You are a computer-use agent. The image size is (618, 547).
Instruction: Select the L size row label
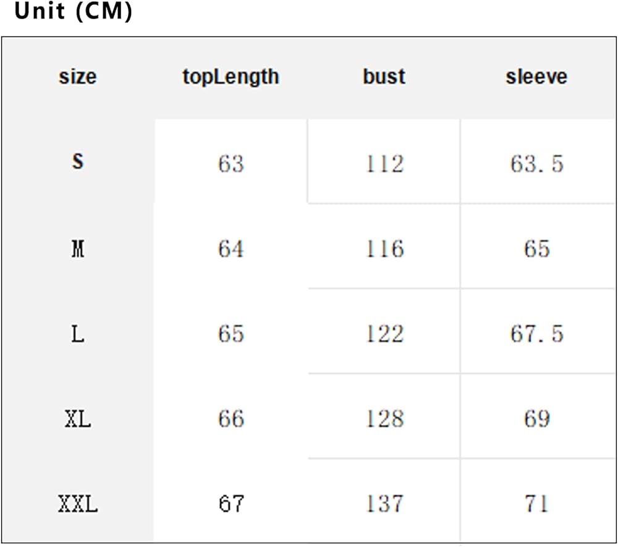78,334
